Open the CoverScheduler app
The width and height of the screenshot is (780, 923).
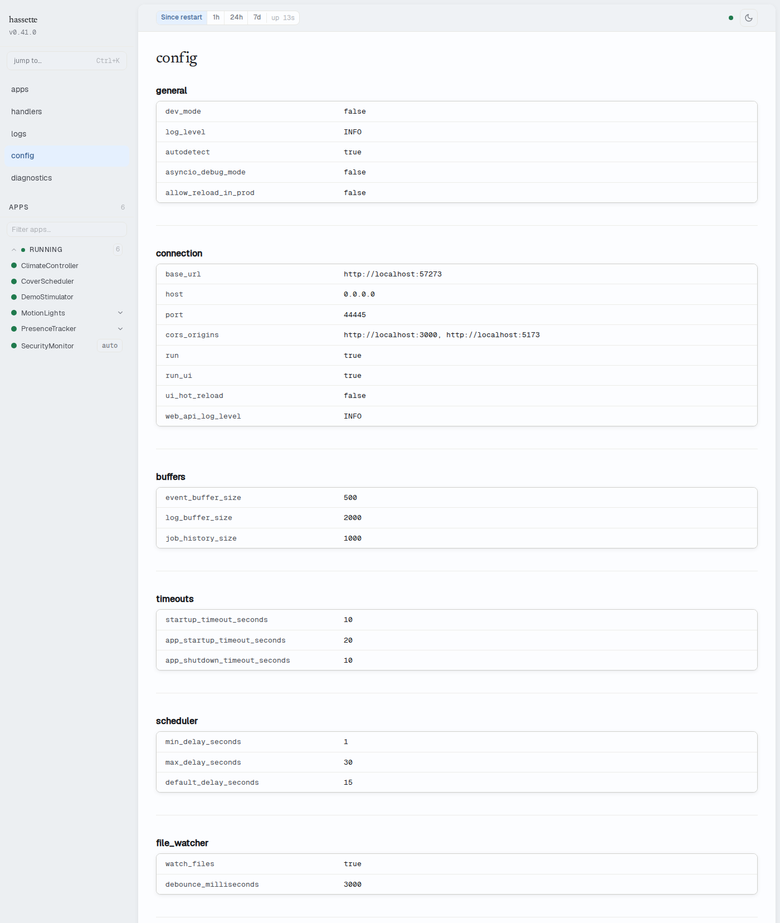click(47, 281)
